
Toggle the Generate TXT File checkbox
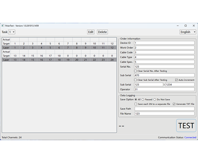[174, 104]
